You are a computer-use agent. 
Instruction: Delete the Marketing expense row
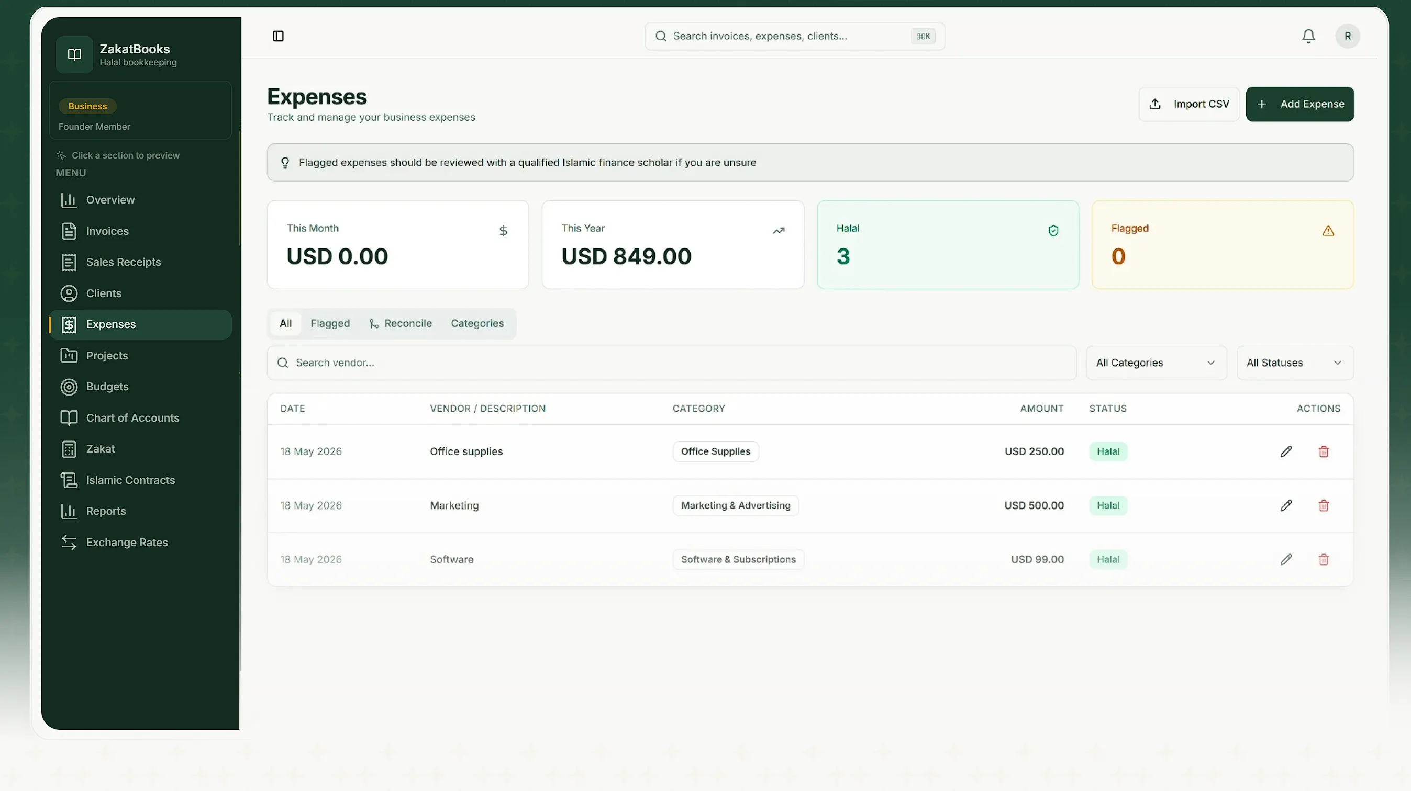[1324, 505]
